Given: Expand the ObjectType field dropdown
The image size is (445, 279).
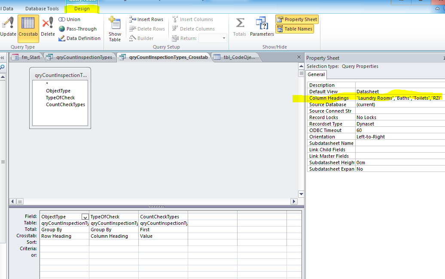Looking at the screenshot, I should point(85,217).
